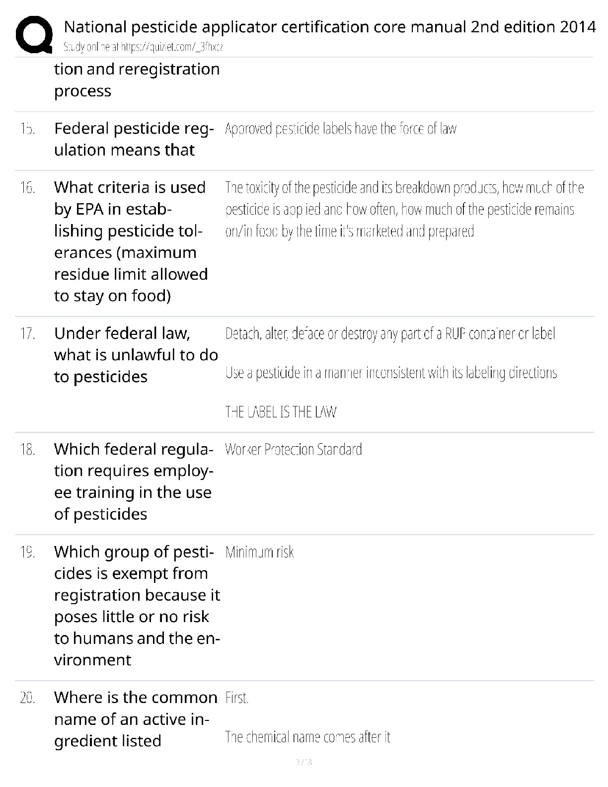
Task: Click the term about employee training regulation
Action: 133,481
